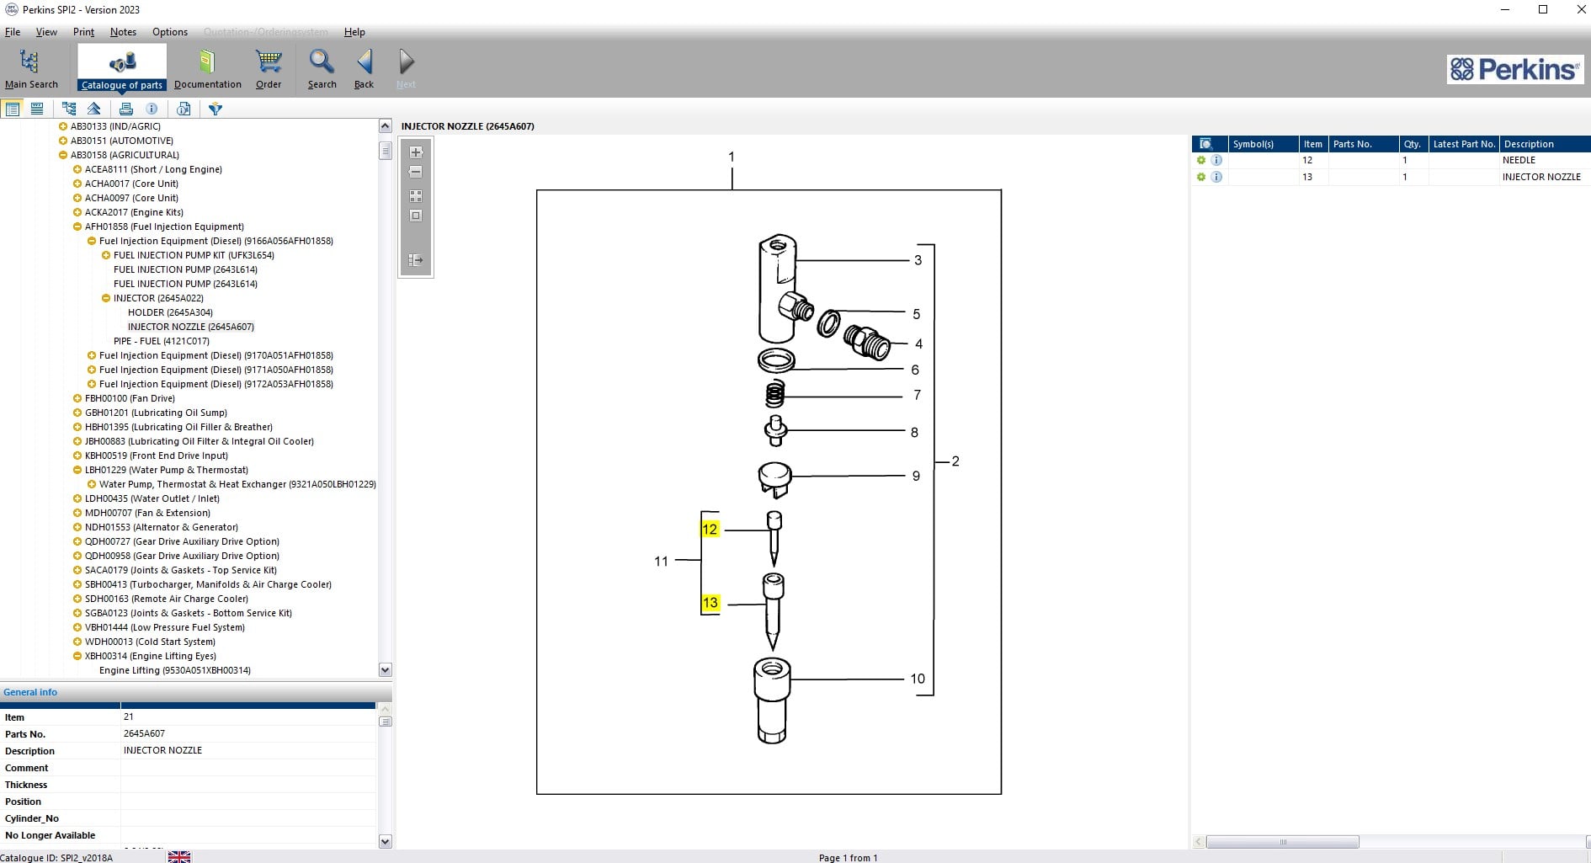Click the green gear for INJECTOR NOZZLE row
Image resolution: width=1591 pixels, height=863 pixels.
[1201, 177]
